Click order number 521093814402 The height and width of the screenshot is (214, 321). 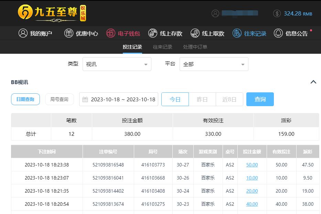tap(108, 191)
